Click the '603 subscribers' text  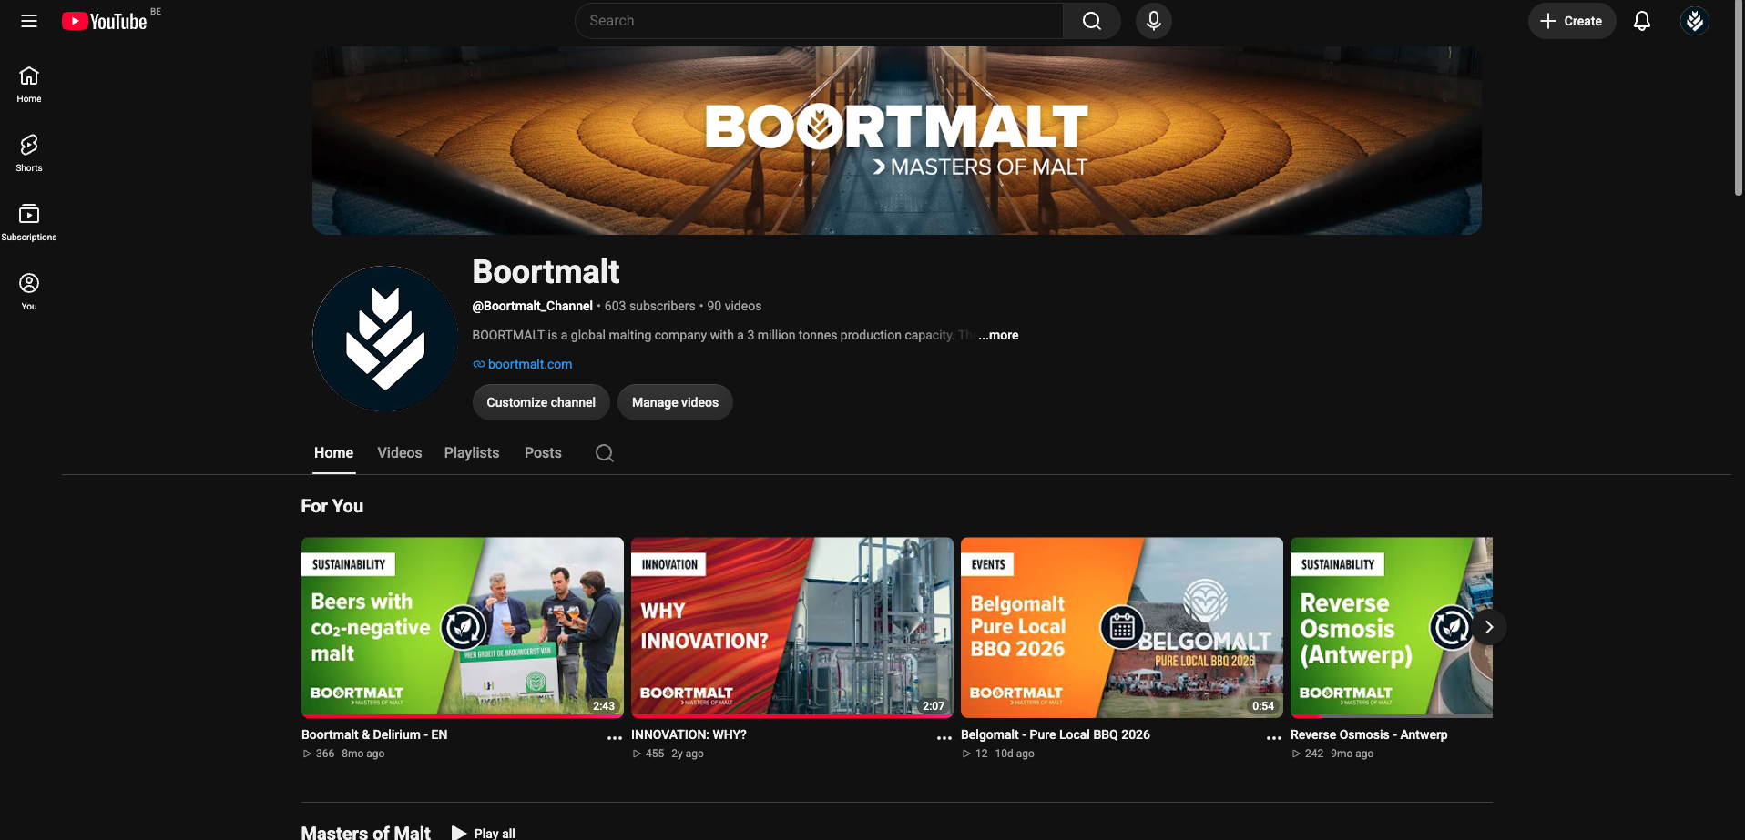click(x=649, y=306)
